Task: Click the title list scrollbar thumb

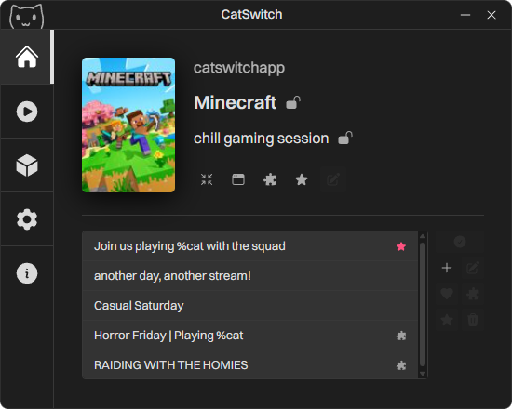Action: tap(423, 304)
